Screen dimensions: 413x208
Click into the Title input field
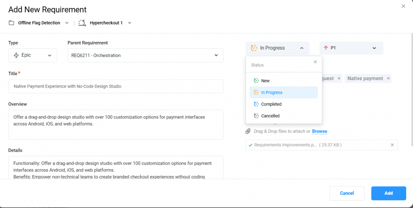116,86
